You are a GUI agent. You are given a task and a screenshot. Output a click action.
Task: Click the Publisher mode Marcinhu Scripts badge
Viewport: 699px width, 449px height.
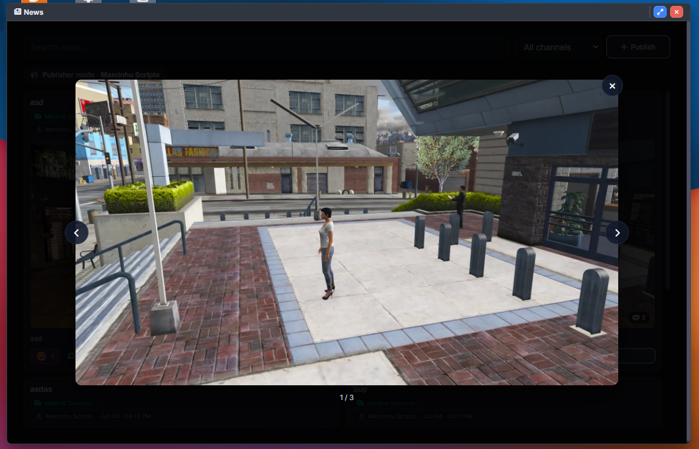[94, 74]
